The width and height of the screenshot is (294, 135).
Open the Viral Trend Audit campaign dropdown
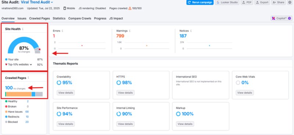click(37, 2)
